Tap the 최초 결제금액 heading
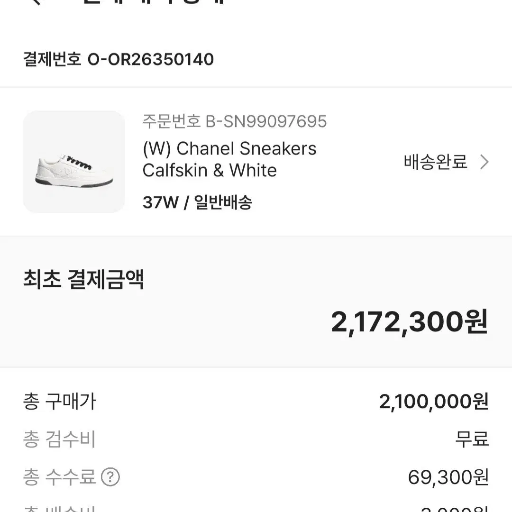 point(83,280)
